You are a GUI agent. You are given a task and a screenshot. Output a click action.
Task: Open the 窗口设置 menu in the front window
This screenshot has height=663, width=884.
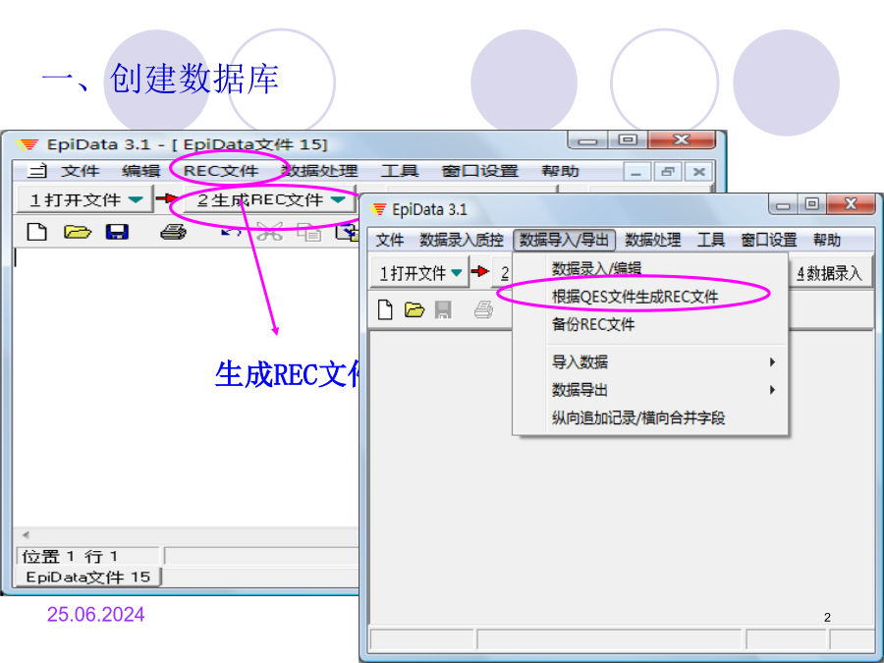(768, 241)
